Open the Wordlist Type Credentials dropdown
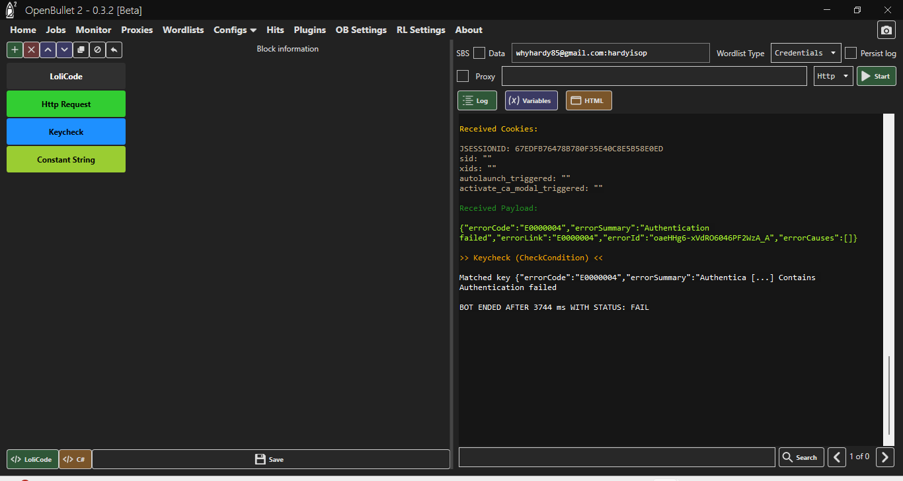 click(x=805, y=54)
